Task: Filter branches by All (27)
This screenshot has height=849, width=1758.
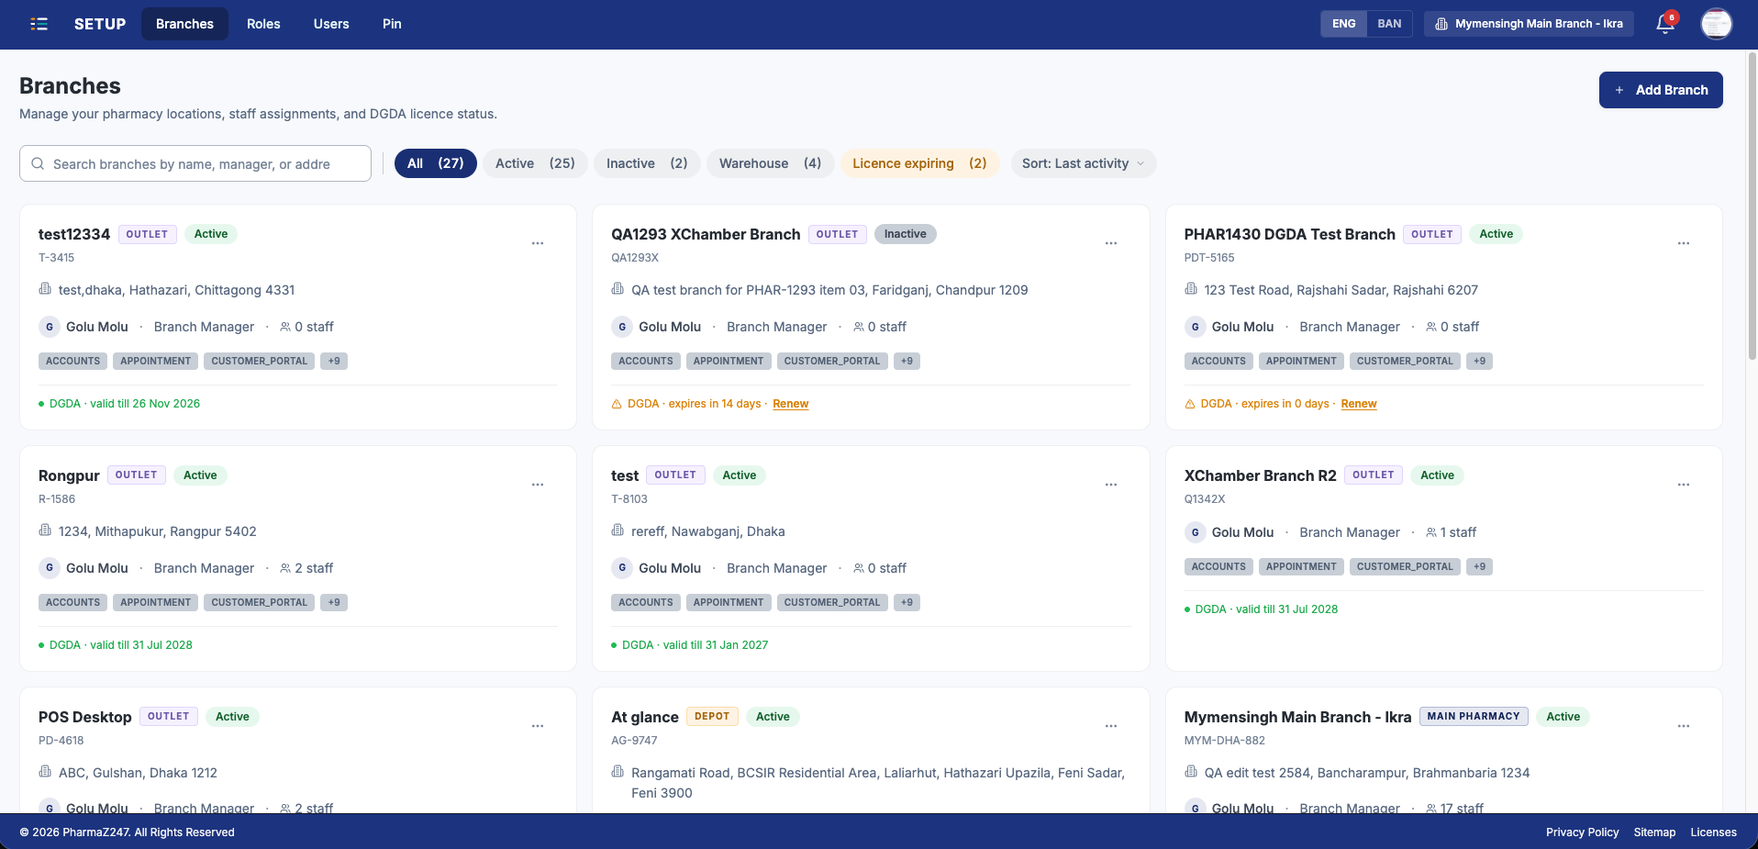Action: [x=436, y=163]
